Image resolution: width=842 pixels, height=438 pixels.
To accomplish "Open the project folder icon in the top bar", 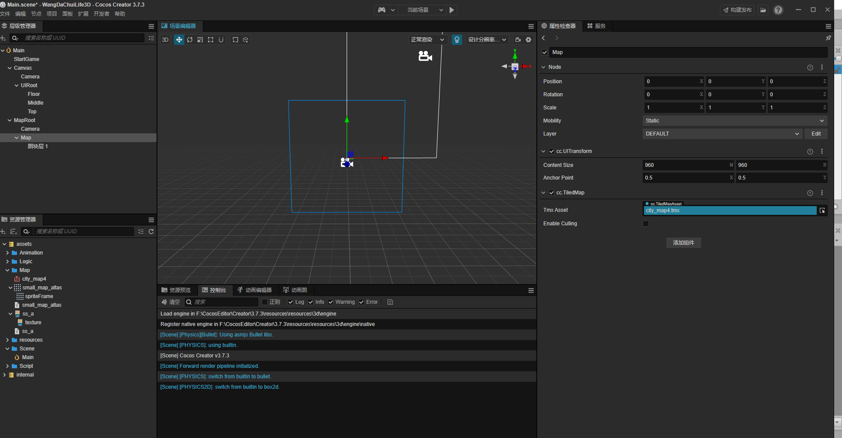I will pos(763,10).
